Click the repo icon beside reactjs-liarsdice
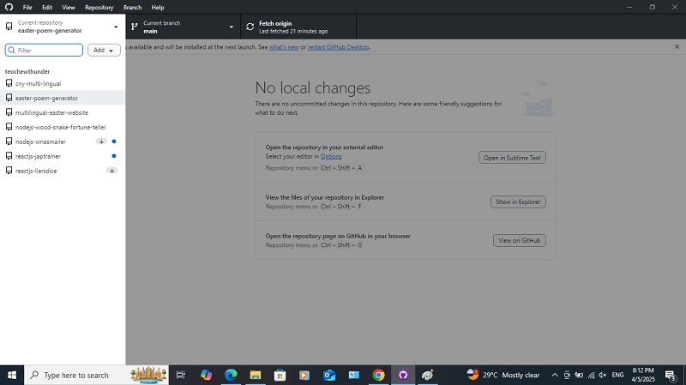Screen dimensions: 686x385 (9, 171)
